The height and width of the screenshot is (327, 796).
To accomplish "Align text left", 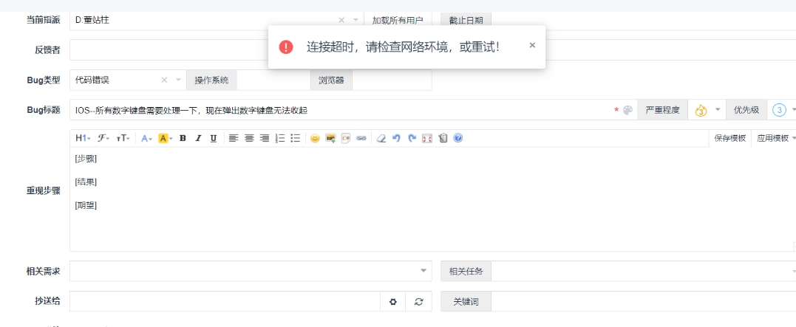I will click(x=233, y=138).
